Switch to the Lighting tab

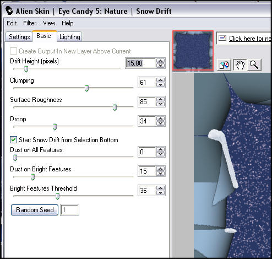point(70,37)
